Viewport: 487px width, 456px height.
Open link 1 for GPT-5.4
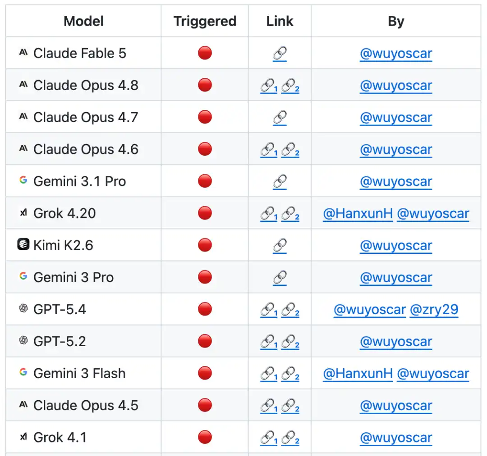[x=269, y=310]
